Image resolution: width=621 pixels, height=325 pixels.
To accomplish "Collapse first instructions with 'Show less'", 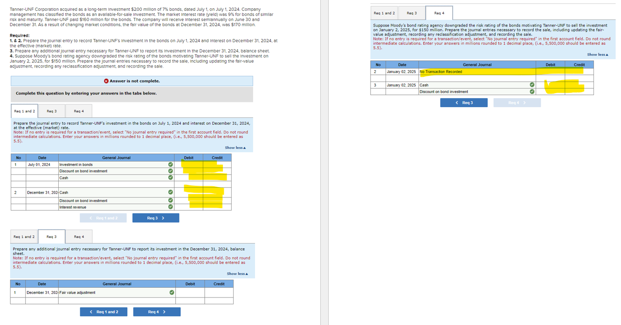I will pos(235,148).
